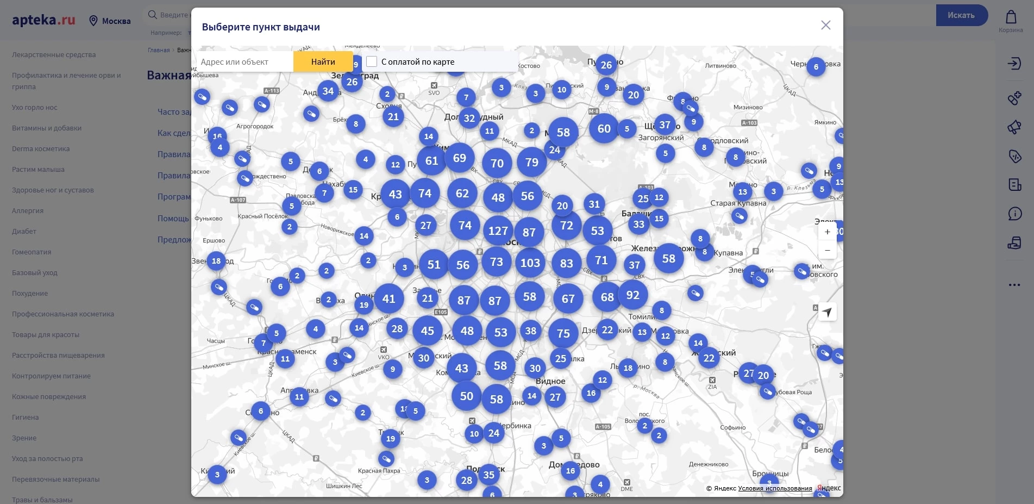Open the Условия использования link
Image resolution: width=1034 pixels, height=504 pixels.
[x=775, y=488]
